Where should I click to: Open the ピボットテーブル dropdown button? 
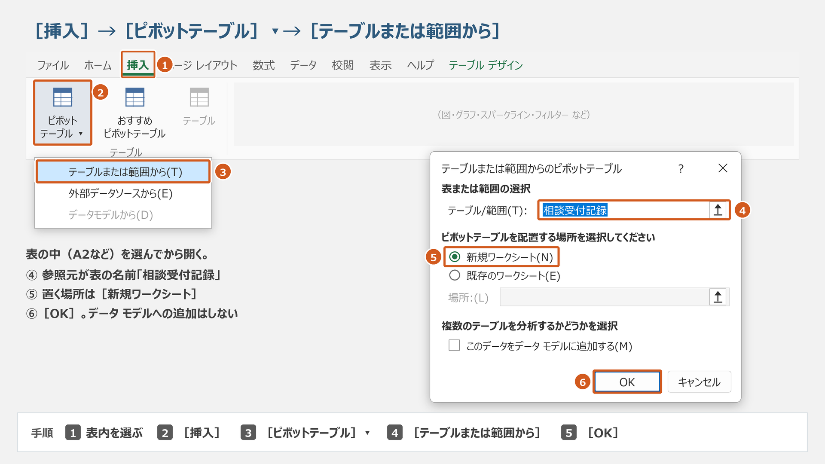pyautogui.click(x=63, y=113)
